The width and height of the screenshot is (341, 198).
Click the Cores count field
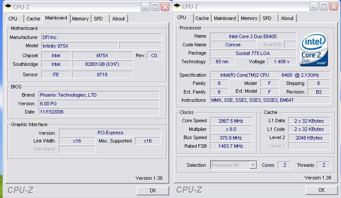click(285, 165)
